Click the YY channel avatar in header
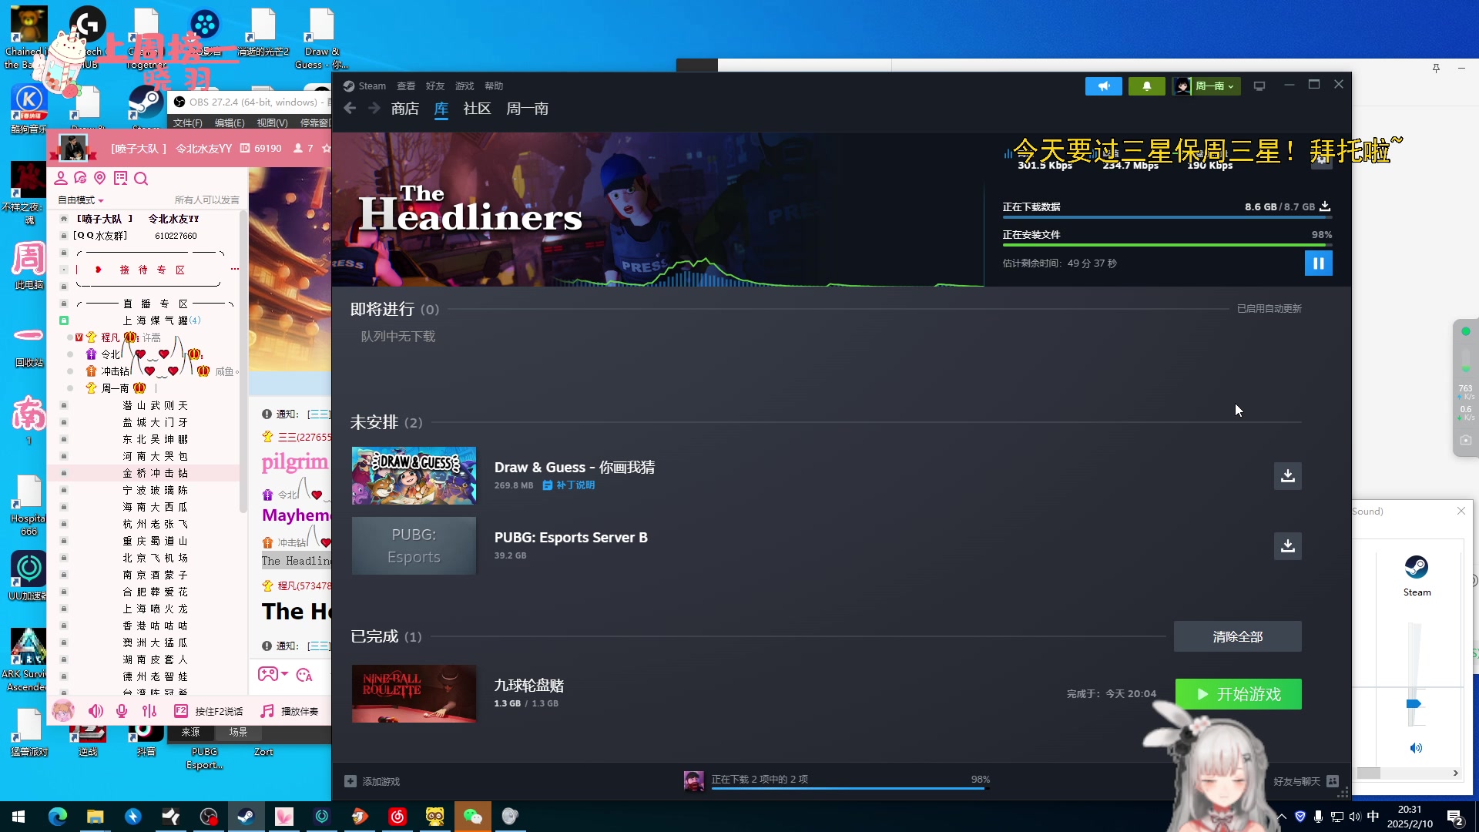 74,148
